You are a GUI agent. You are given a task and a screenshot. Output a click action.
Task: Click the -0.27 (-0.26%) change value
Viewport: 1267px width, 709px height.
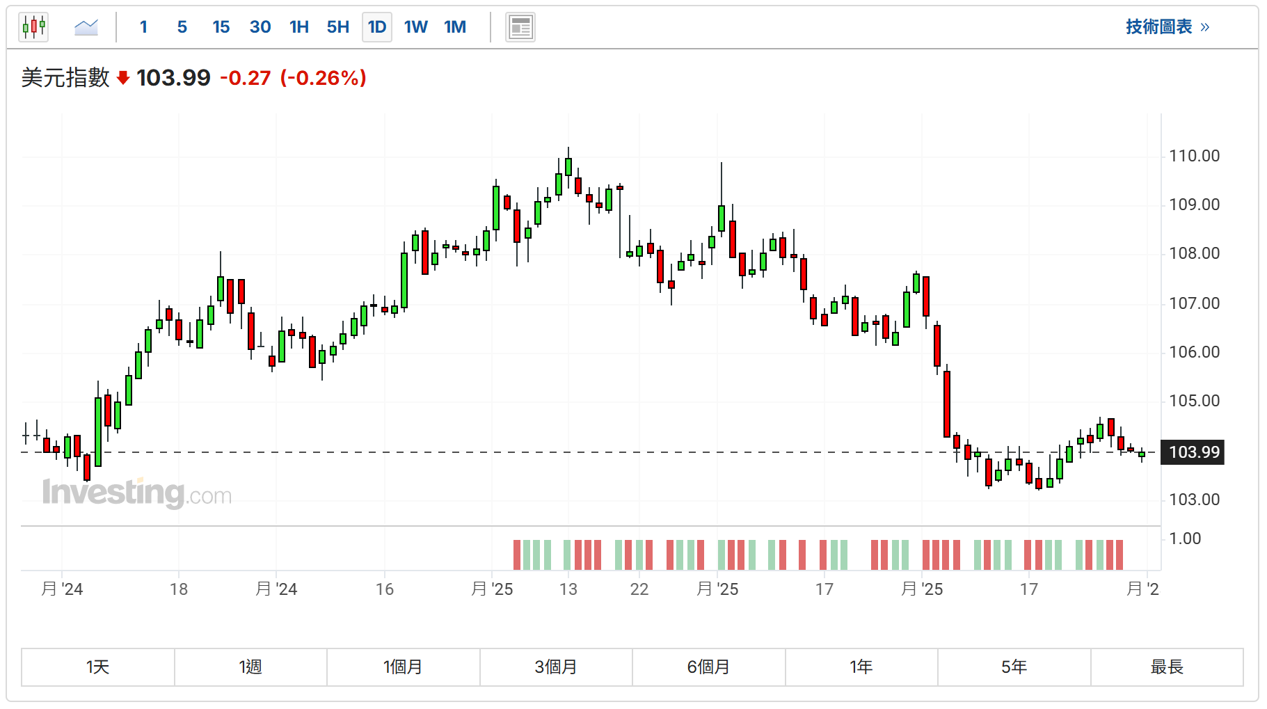pyautogui.click(x=293, y=78)
